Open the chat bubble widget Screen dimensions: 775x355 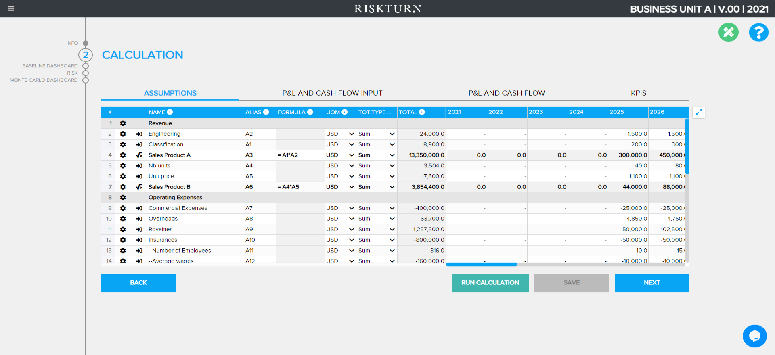point(754,336)
